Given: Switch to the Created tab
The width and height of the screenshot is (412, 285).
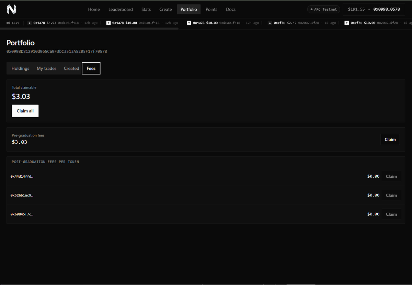Looking at the screenshot, I should (x=71, y=68).
